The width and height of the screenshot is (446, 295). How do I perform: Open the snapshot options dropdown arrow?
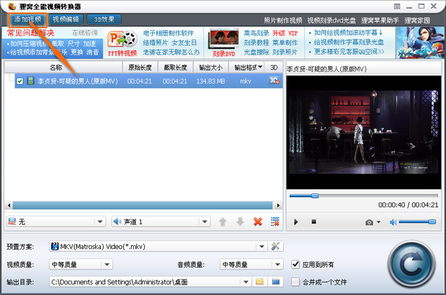(378, 222)
